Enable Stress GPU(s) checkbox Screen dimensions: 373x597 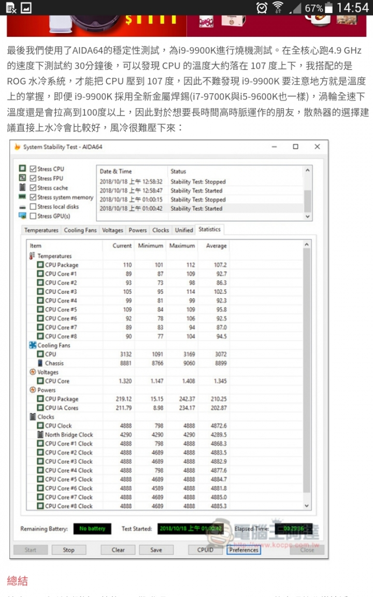coord(33,216)
